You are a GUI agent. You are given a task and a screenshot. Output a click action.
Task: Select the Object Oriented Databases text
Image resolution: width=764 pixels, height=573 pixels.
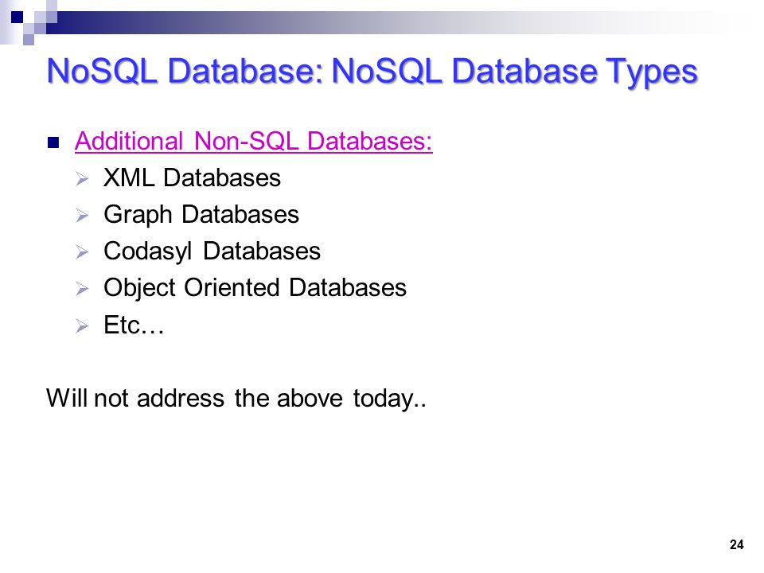255,288
